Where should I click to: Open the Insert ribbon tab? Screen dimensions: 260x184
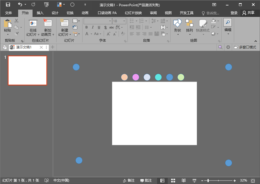pos(40,13)
